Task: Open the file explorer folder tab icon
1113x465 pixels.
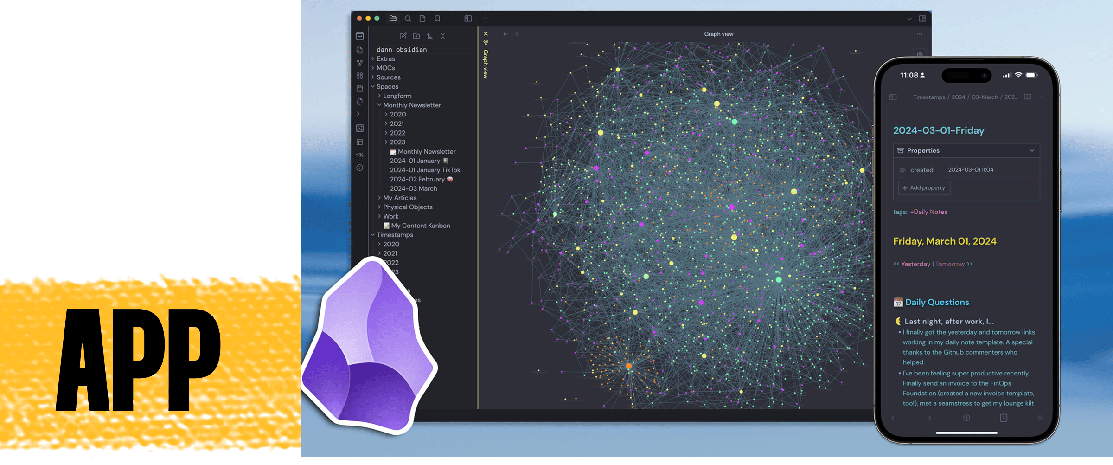Action: click(x=393, y=19)
